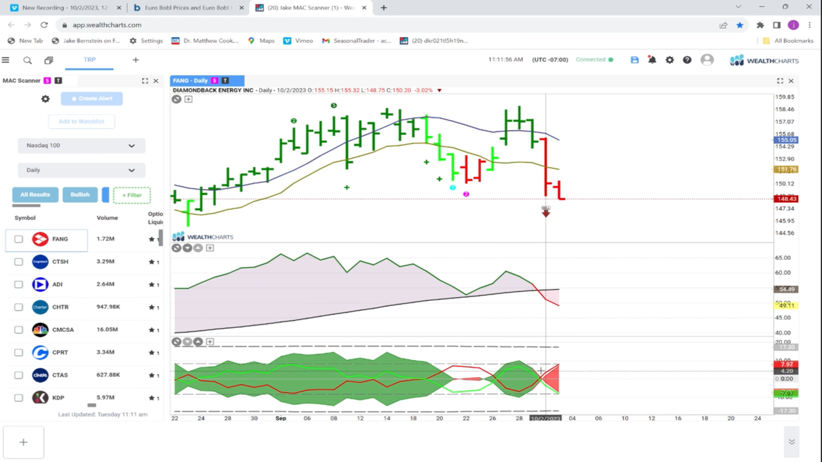Move the RSI pane up

pyautogui.click(x=198, y=248)
